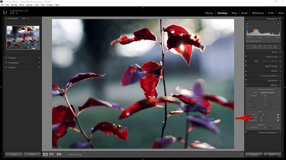Click the Navigator preview thumbnail
The width and height of the screenshot is (286, 160).
23,38
